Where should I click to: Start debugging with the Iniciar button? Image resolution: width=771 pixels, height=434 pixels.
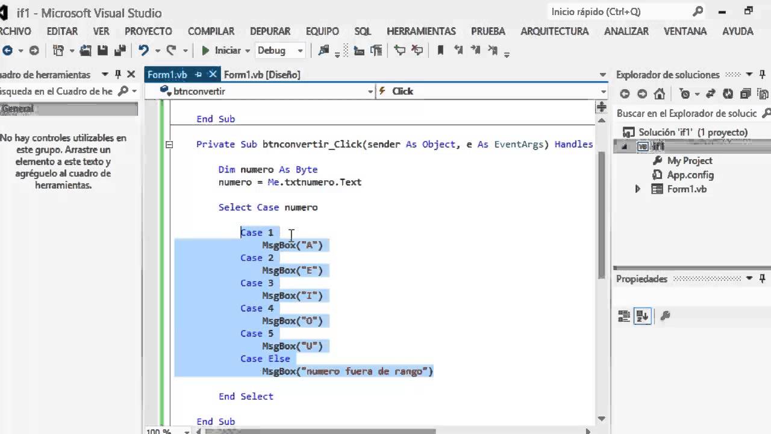[x=220, y=51]
